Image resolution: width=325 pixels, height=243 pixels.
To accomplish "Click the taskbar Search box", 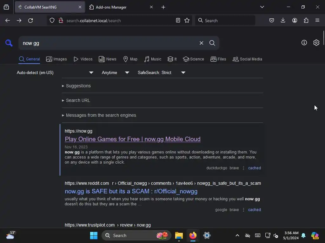I will 136,235.
